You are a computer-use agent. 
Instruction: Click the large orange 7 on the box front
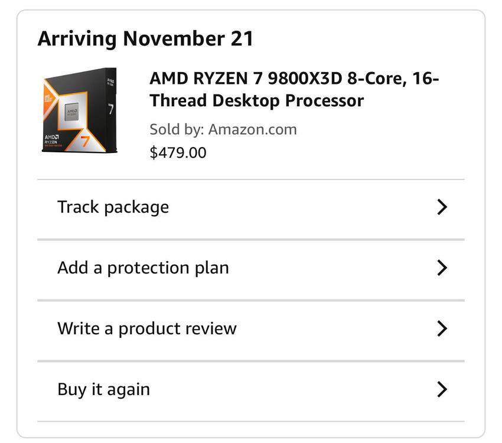pyautogui.click(x=86, y=141)
